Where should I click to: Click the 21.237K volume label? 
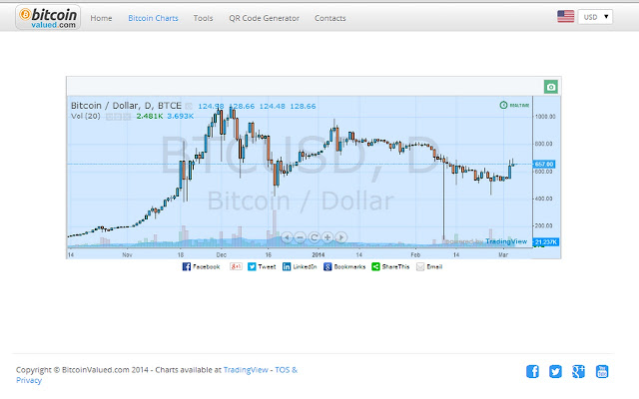546,241
